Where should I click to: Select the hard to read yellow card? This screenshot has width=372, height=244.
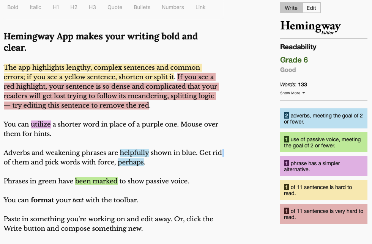pyautogui.click(x=323, y=190)
